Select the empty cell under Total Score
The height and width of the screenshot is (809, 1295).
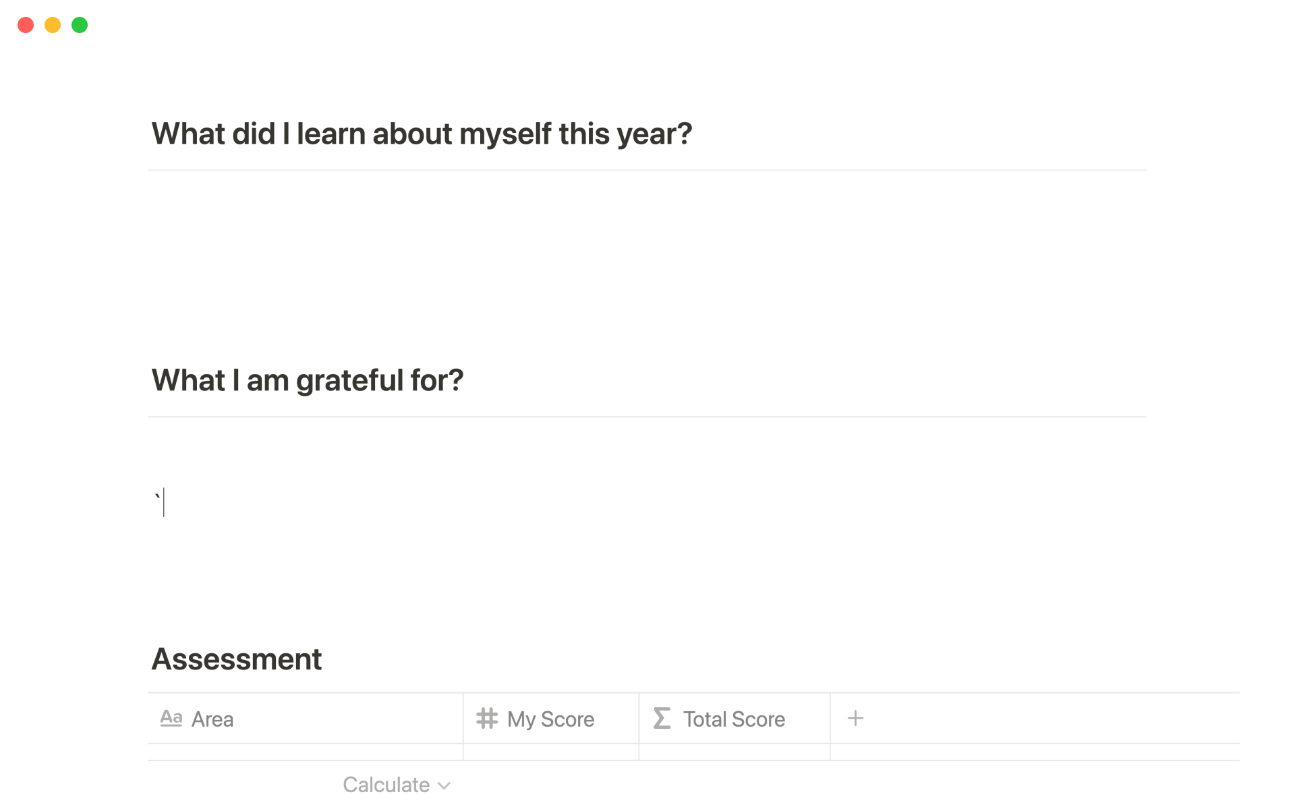tap(734, 752)
